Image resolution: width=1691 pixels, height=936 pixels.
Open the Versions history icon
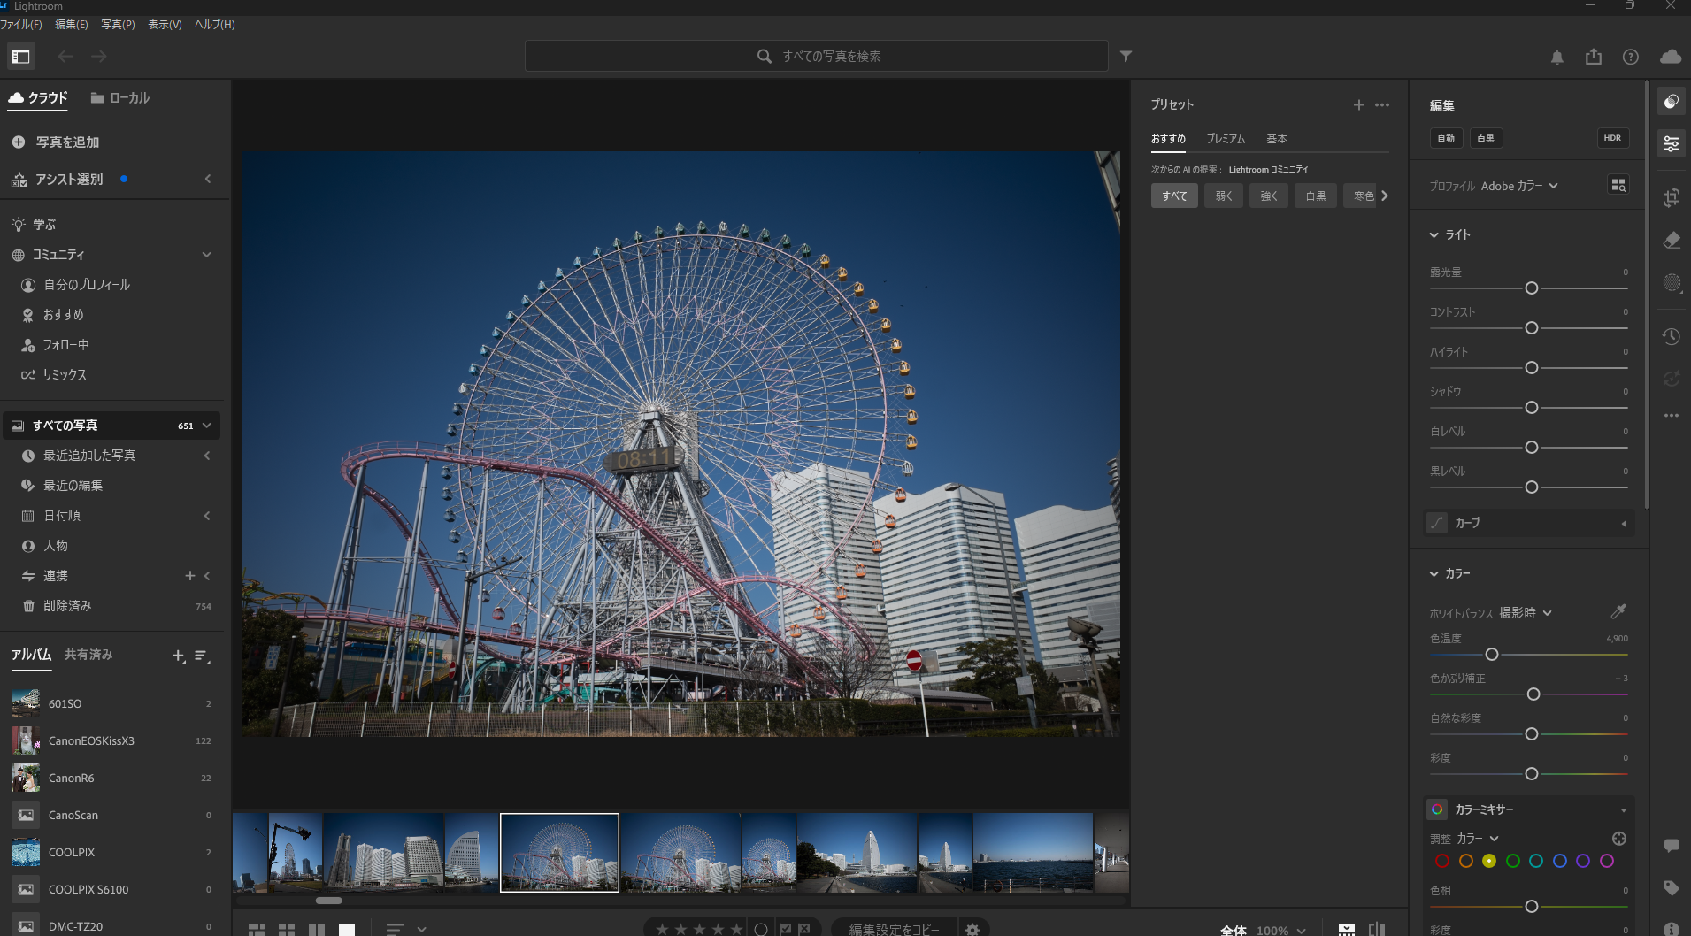click(x=1671, y=337)
